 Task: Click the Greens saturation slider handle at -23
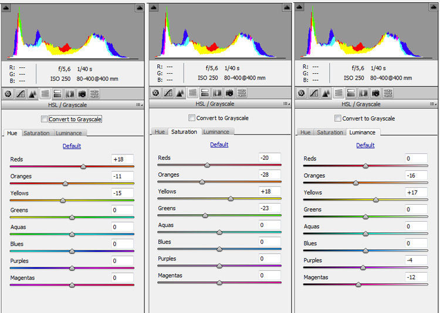coord(205,216)
